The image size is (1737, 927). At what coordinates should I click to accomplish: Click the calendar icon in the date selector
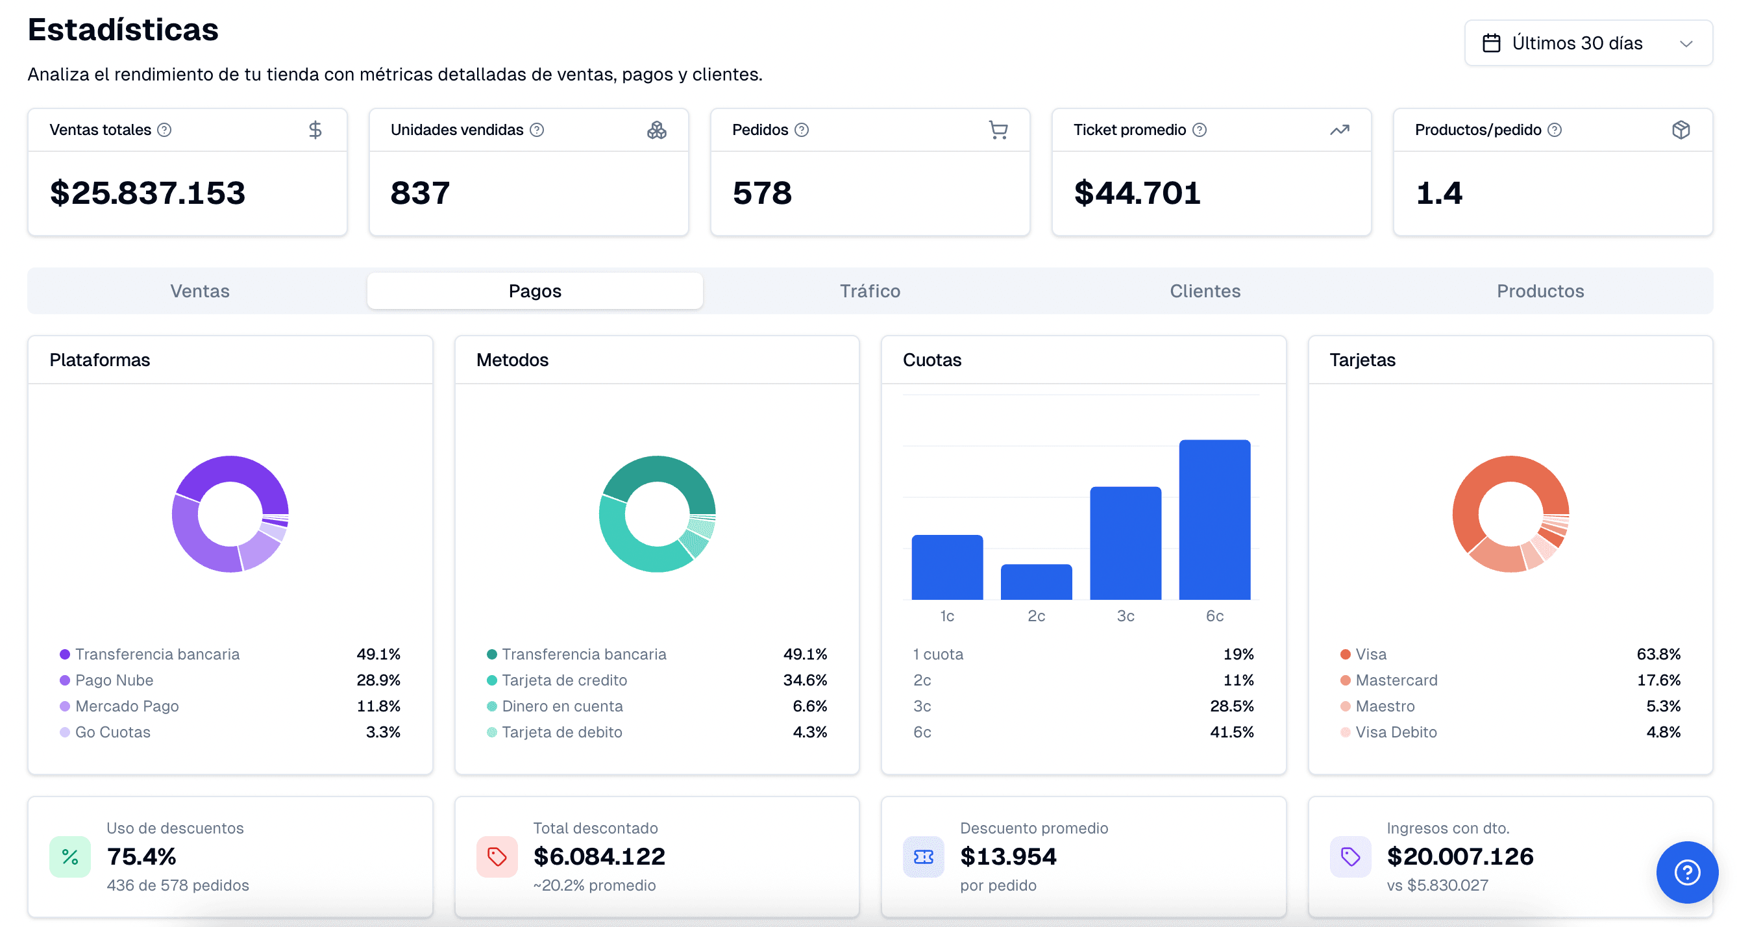click(1491, 43)
